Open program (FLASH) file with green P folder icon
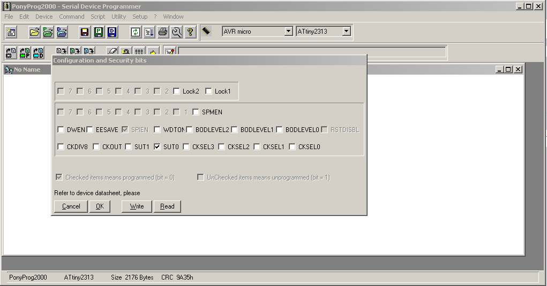547x286 pixels. (48, 32)
